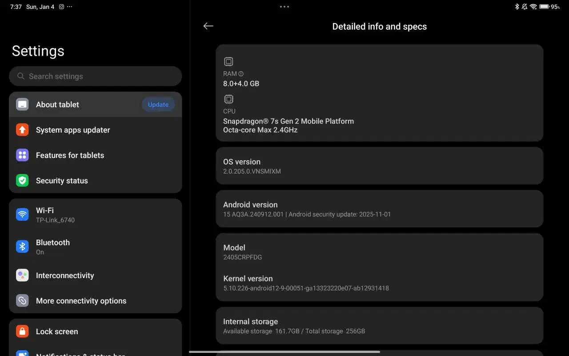Viewport: 569px width, 356px height.
Task: Tap the Bluetooth icon in the sidebar
Action: (x=22, y=246)
